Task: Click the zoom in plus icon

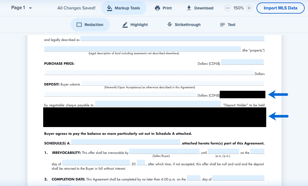Action: tap(249, 8)
